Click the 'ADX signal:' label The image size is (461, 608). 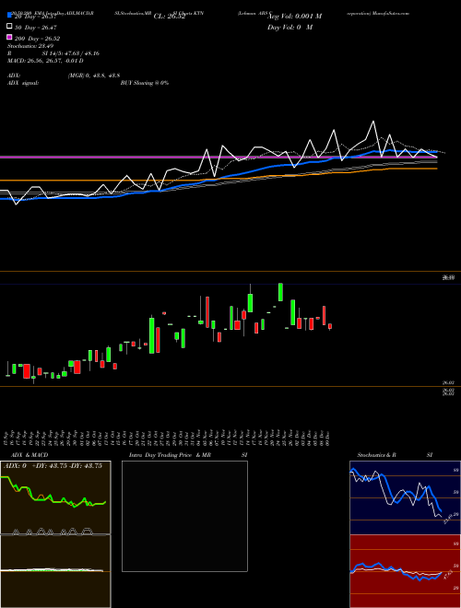click(23, 83)
